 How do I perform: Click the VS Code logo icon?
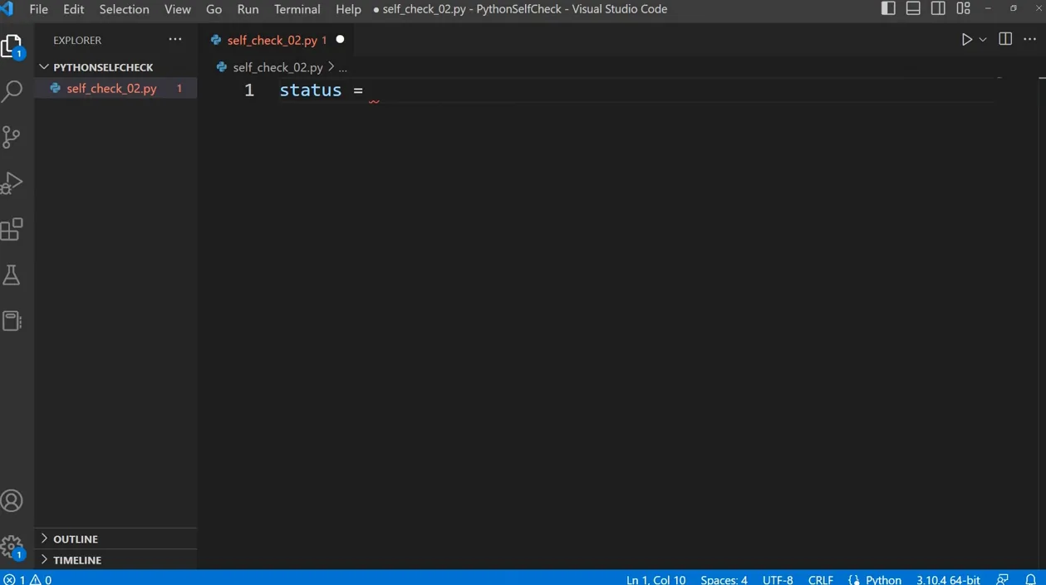tap(7, 9)
